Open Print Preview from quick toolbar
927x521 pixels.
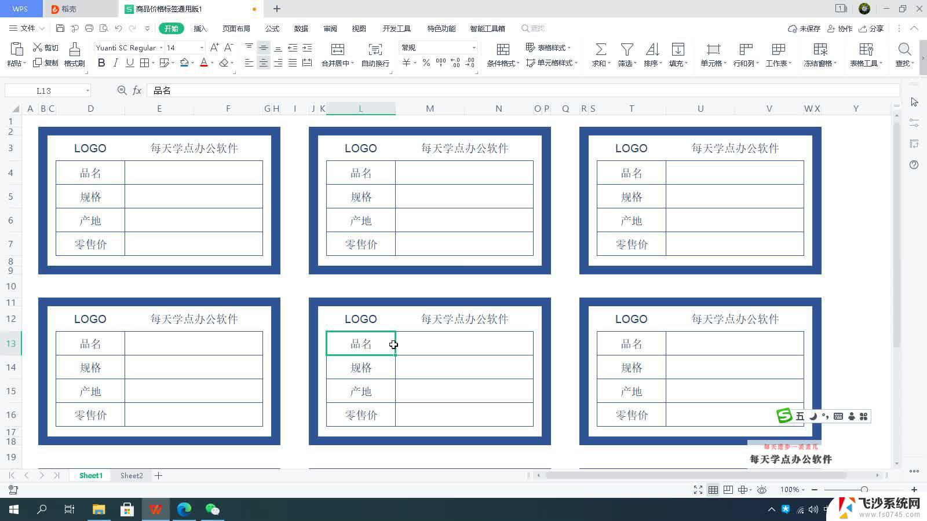(104, 28)
